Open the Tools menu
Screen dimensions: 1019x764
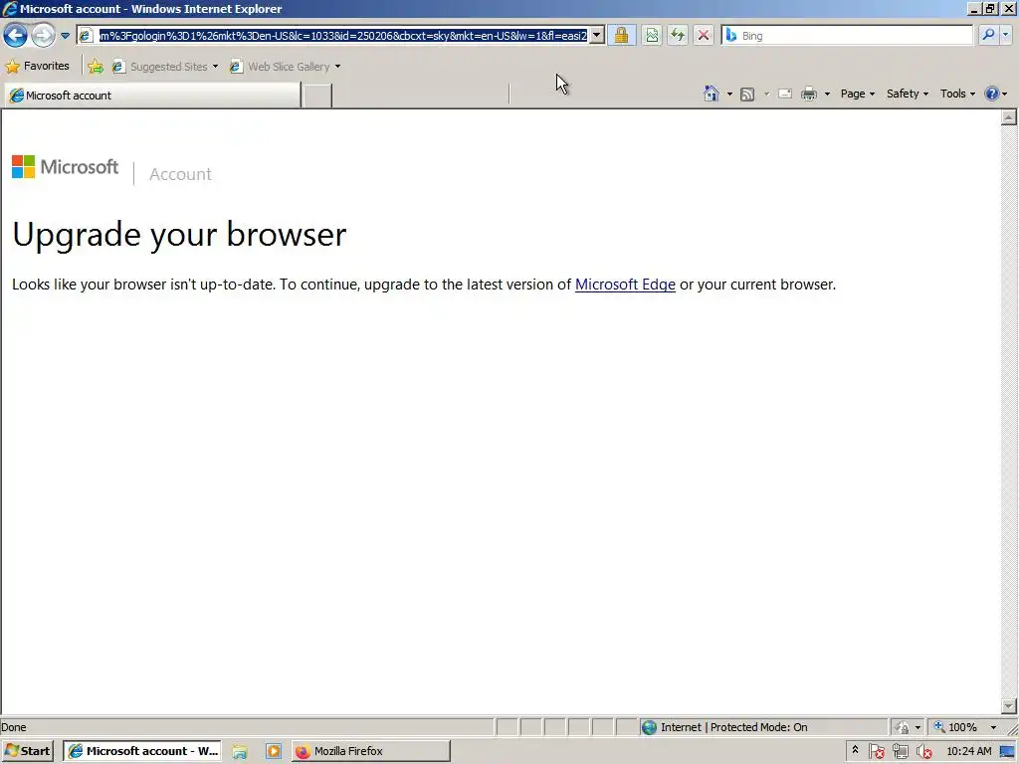(x=957, y=94)
